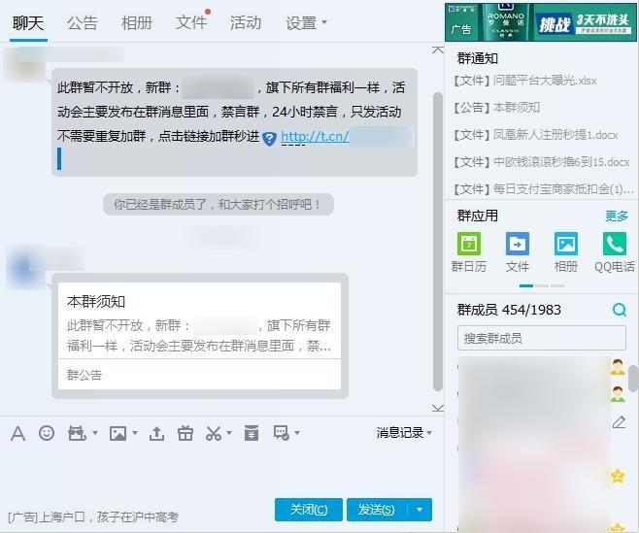Click the 关闭(C) button

pos(309,510)
